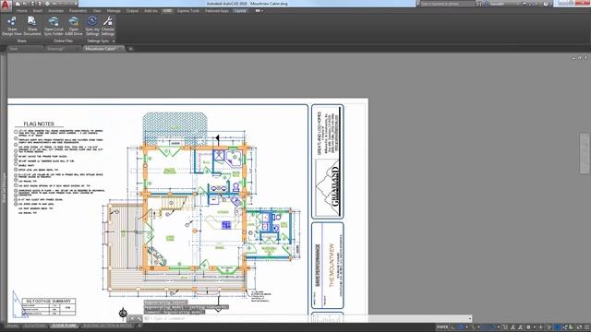591x332 pixels.
Task: Toggle PAPER space button in status bar
Action: pos(442,327)
